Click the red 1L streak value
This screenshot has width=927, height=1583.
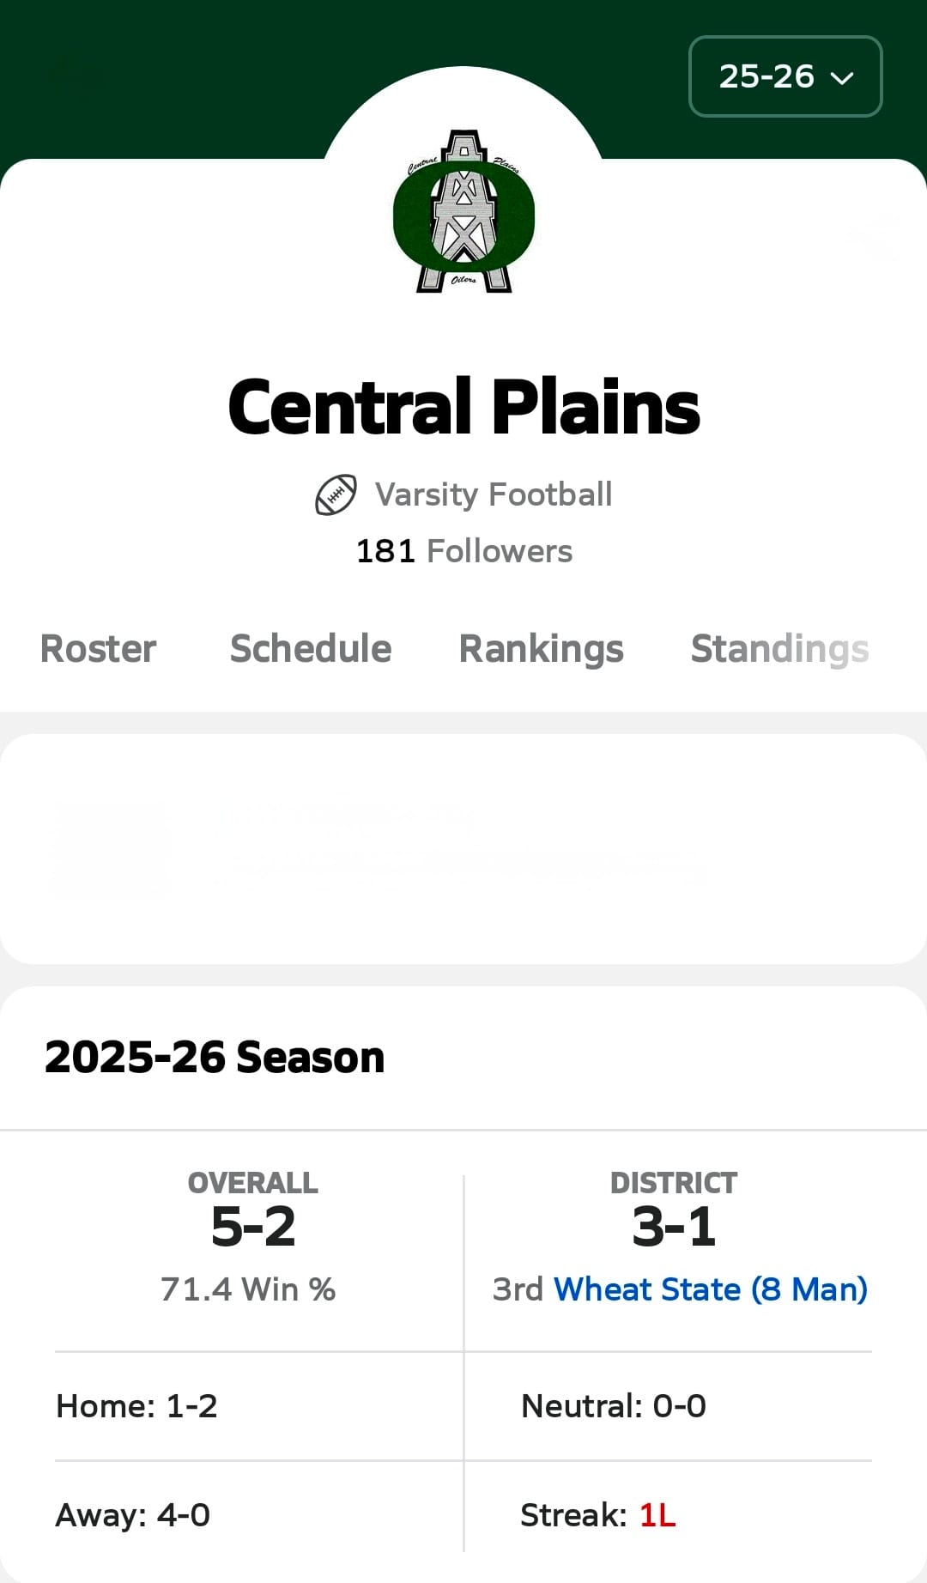657,1515
